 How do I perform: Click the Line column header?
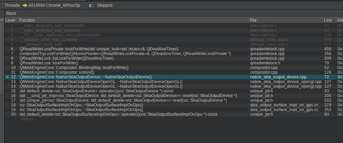(x=329, y=20)
